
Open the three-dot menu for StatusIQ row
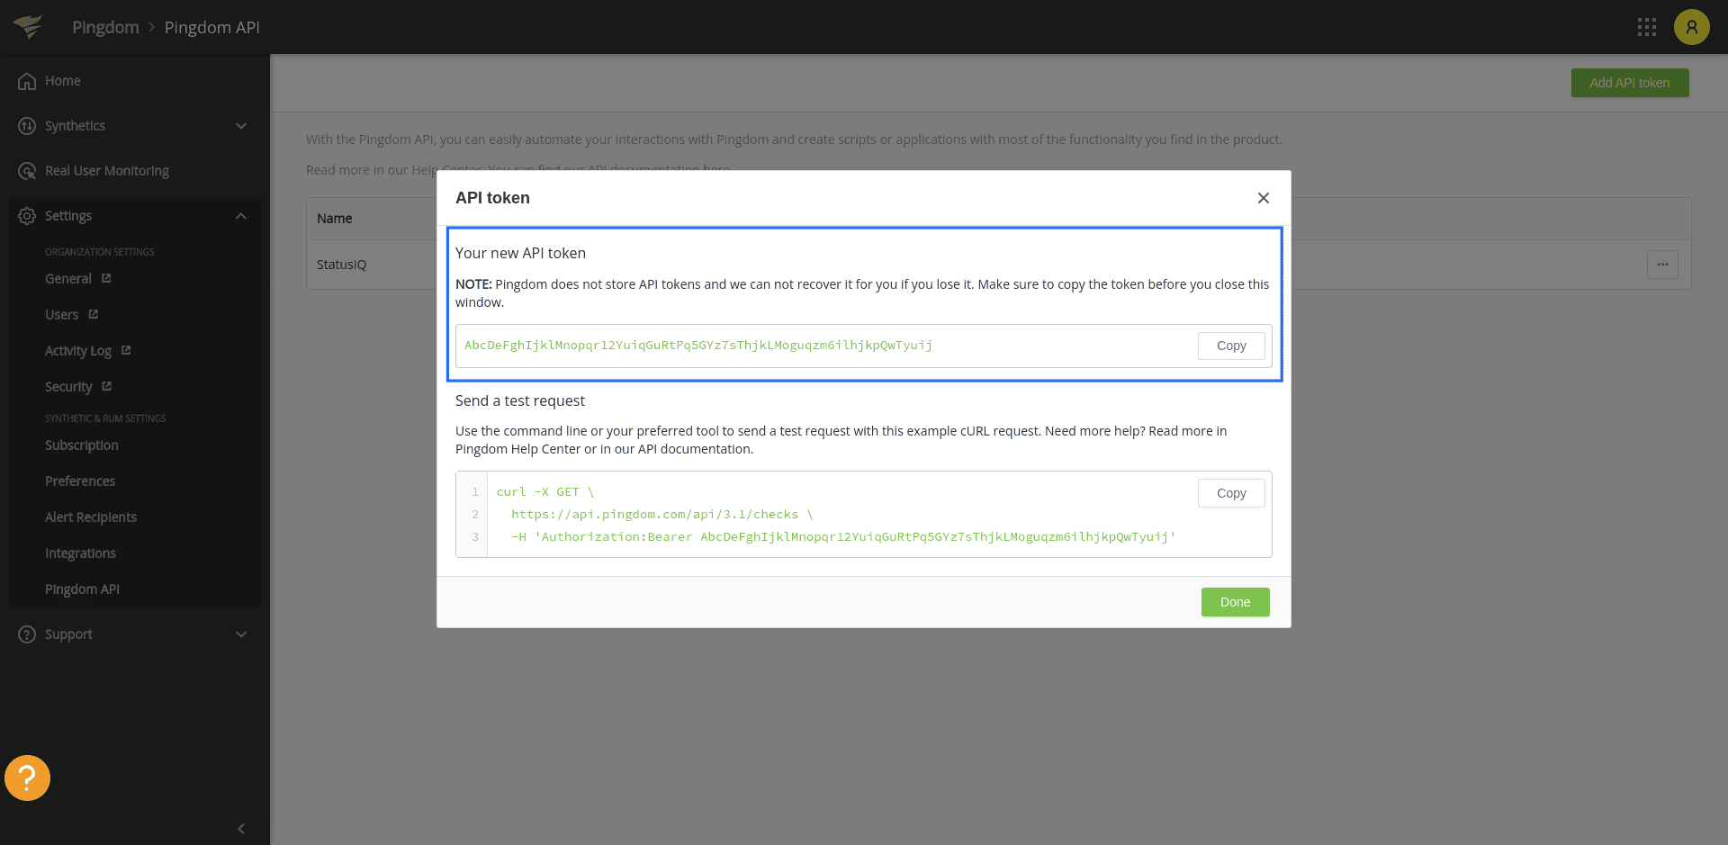(1661, 265)
